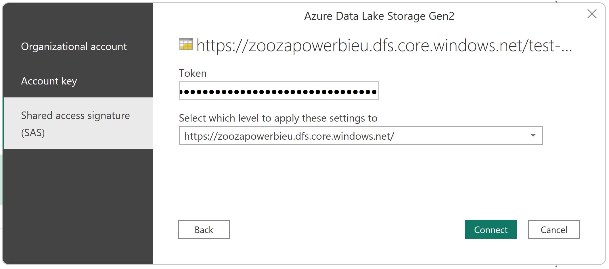Open the settings level combo box
This screenshot has width=609, height=269.
click(x=361, y=135)
